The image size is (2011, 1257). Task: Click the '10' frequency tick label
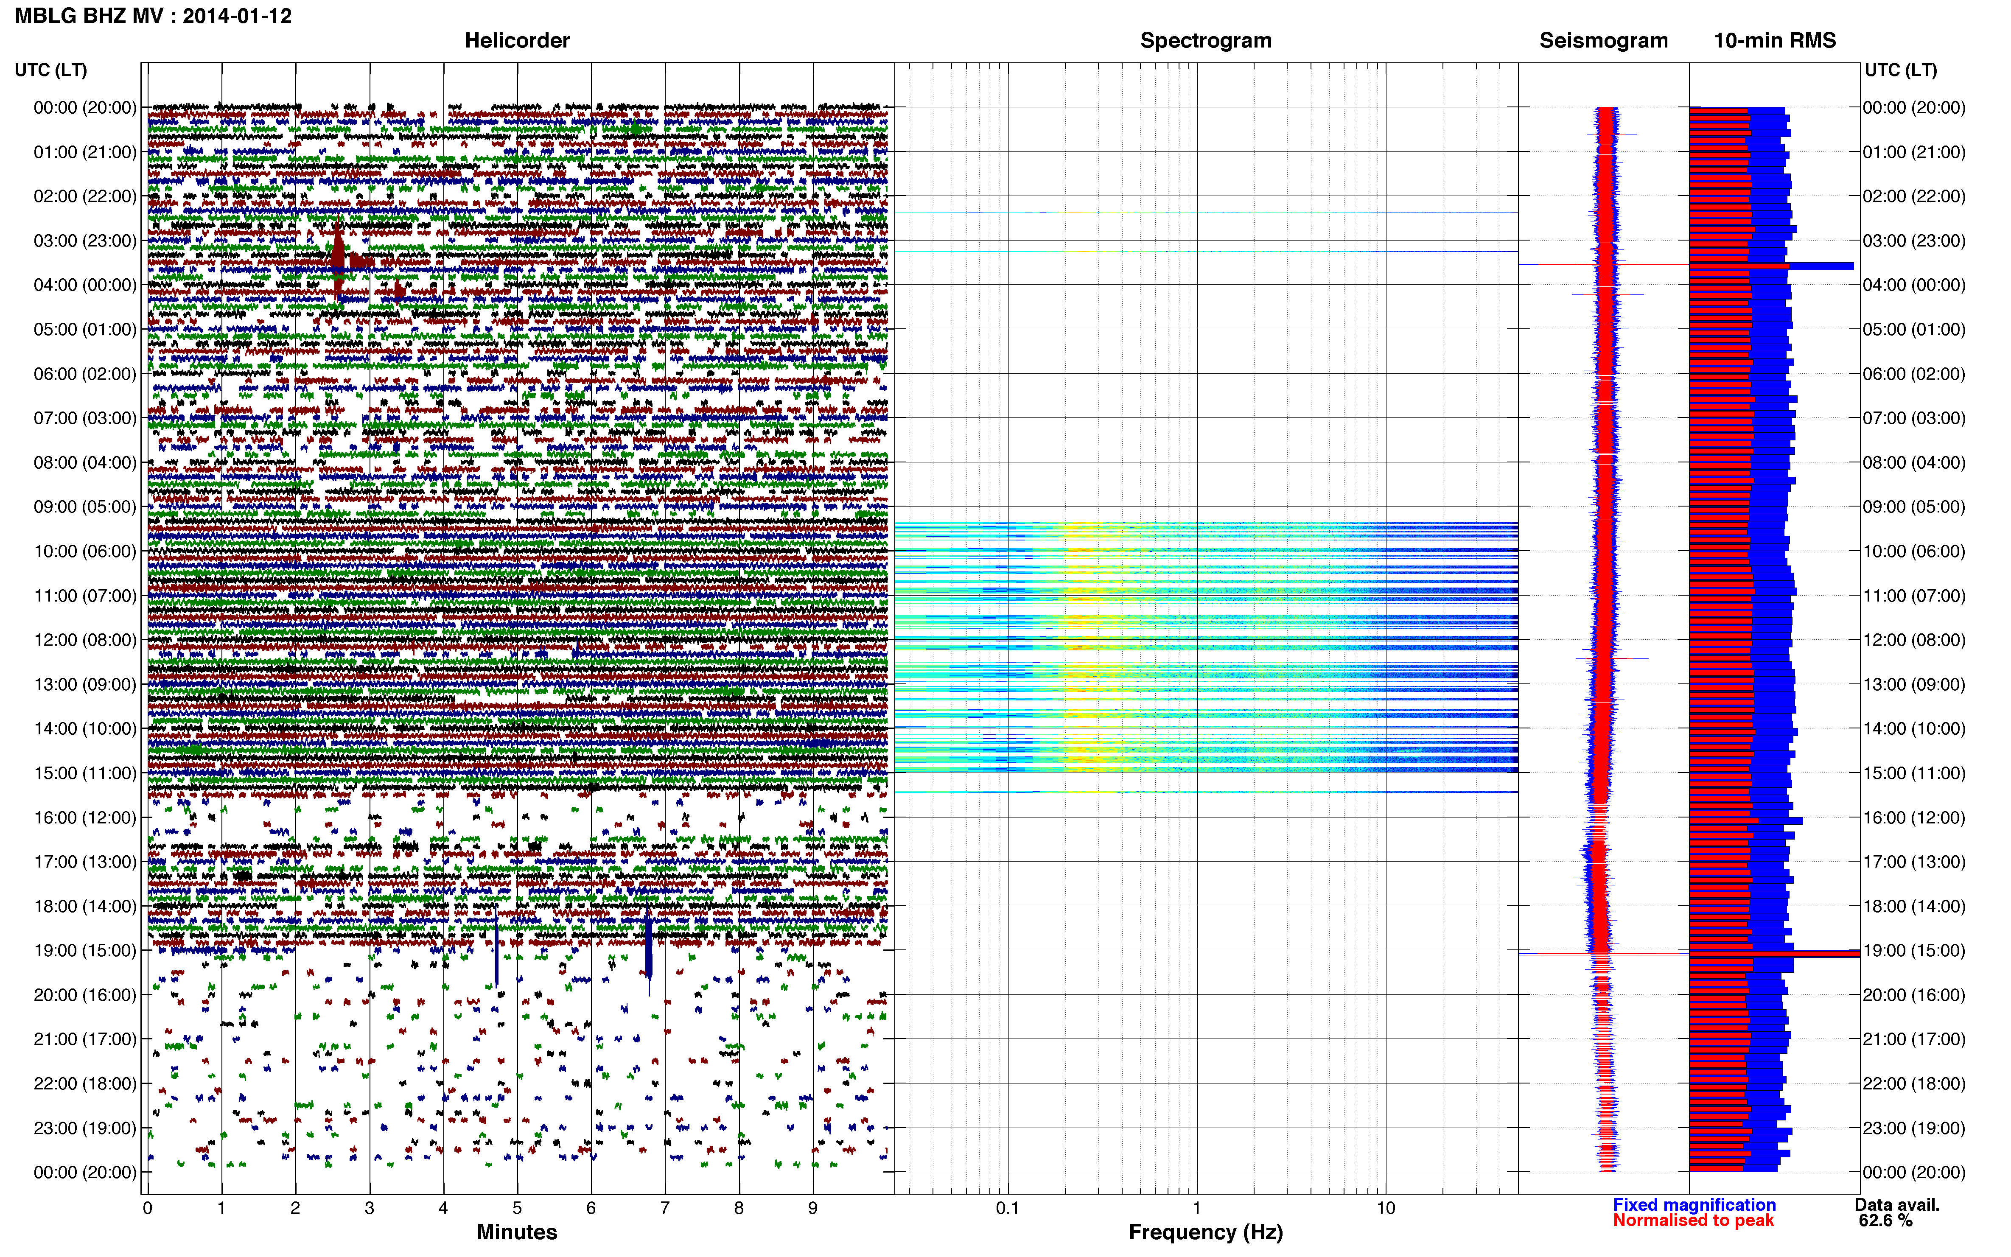click(x=1385, y=1208)
